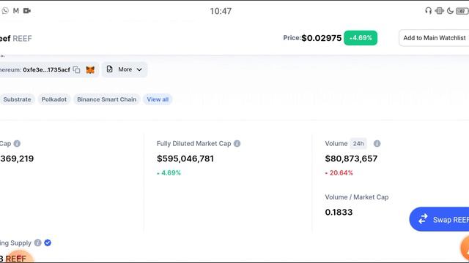Image resolution: width=469 pixels, height=263 pixels.
Task: Click the verified supply checkmark badge
Action: (x=48, y=243)
